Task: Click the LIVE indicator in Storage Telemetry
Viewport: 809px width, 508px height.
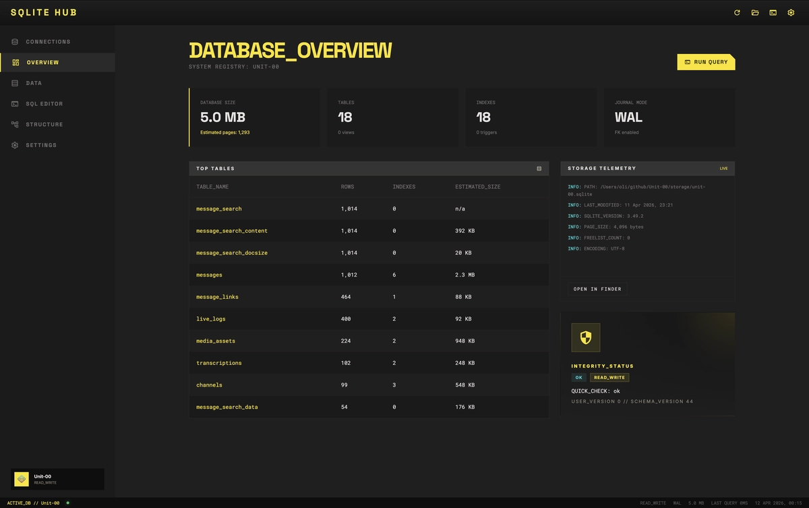Action: click(723, 169)
